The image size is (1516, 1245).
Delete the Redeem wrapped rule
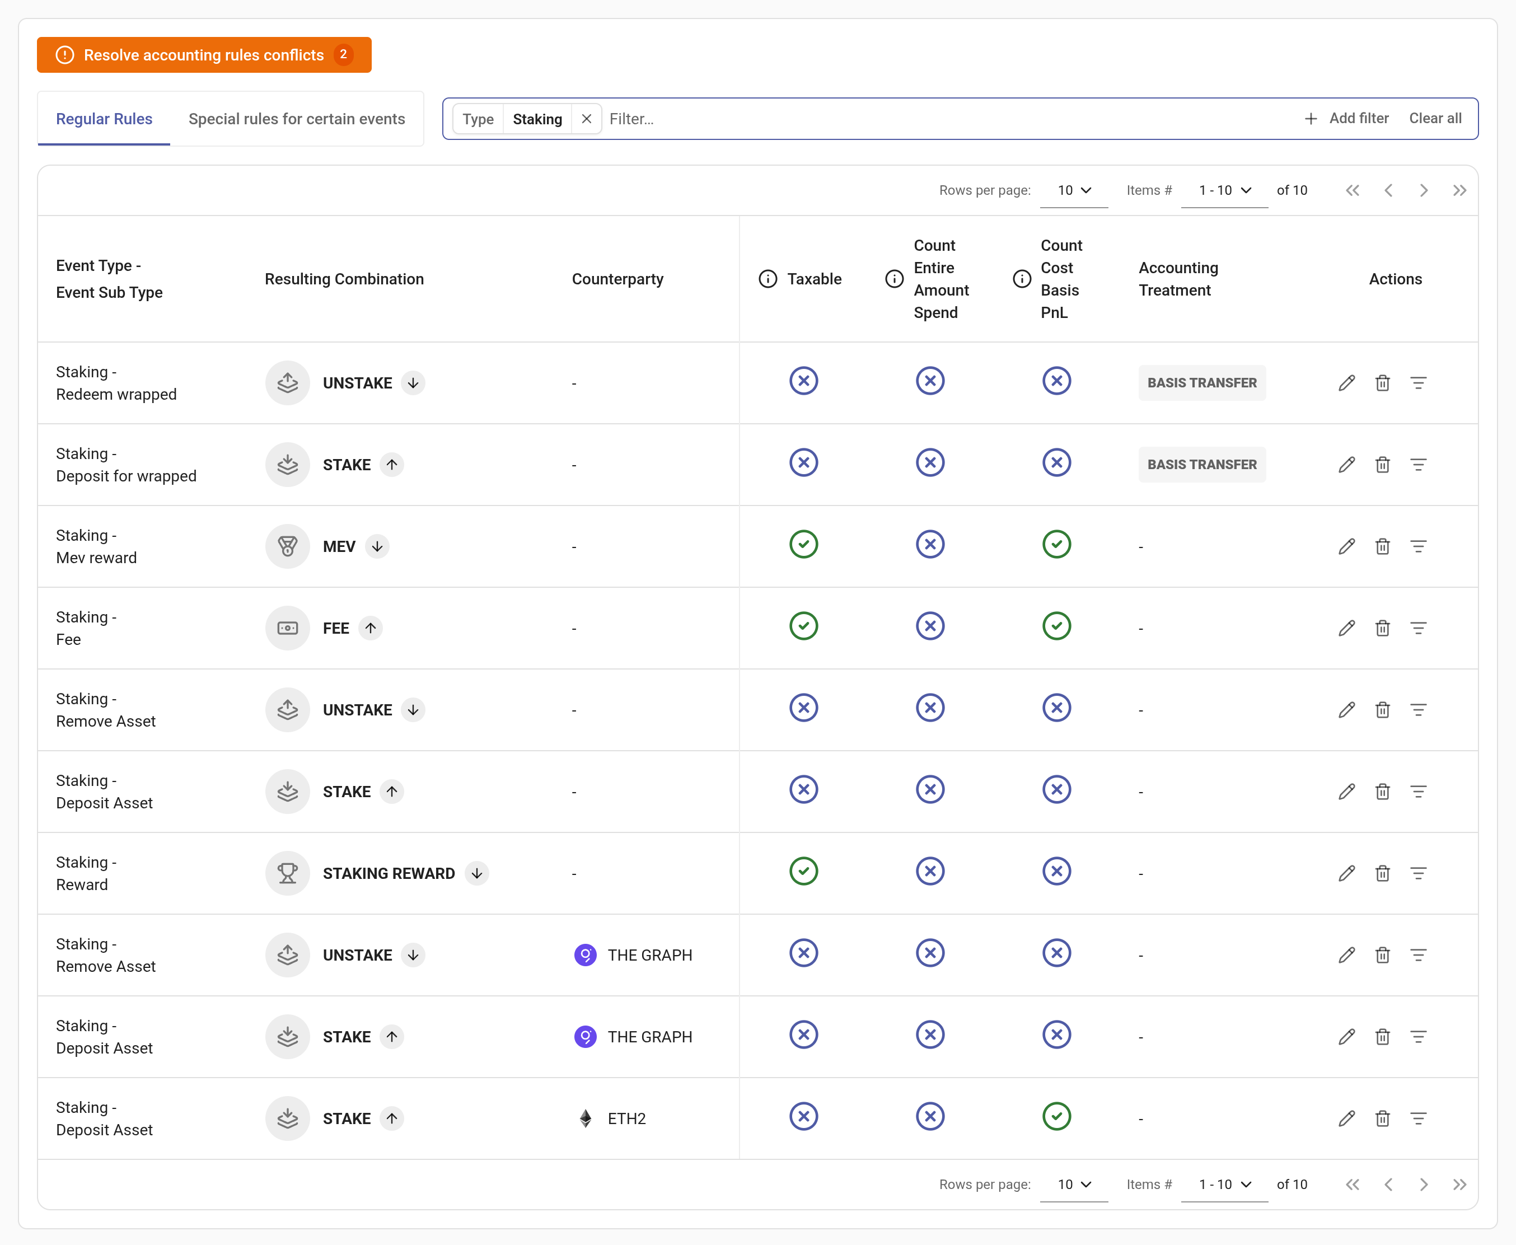[1382, 383]
